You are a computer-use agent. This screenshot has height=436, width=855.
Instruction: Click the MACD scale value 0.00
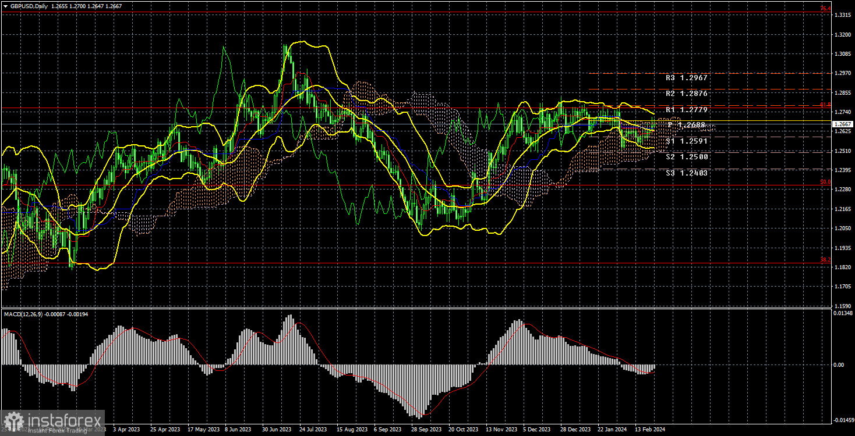[839, 365]
